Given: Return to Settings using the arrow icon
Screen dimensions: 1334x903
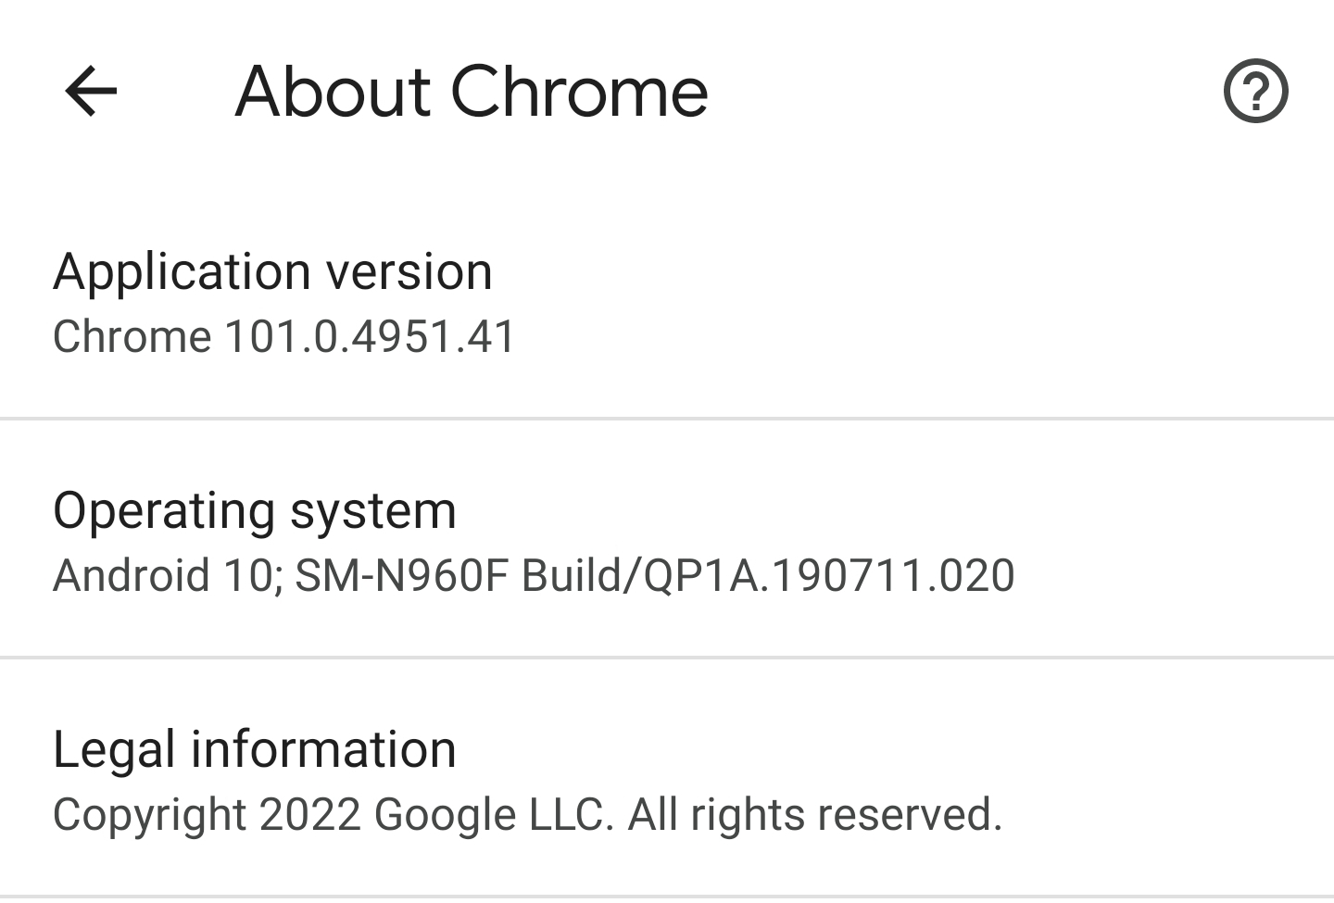Looking at the screenshot, I should (91, 91).
